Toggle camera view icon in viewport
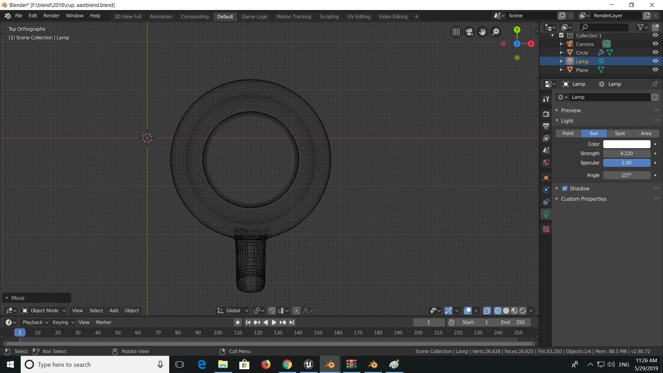 coord(469,32)
